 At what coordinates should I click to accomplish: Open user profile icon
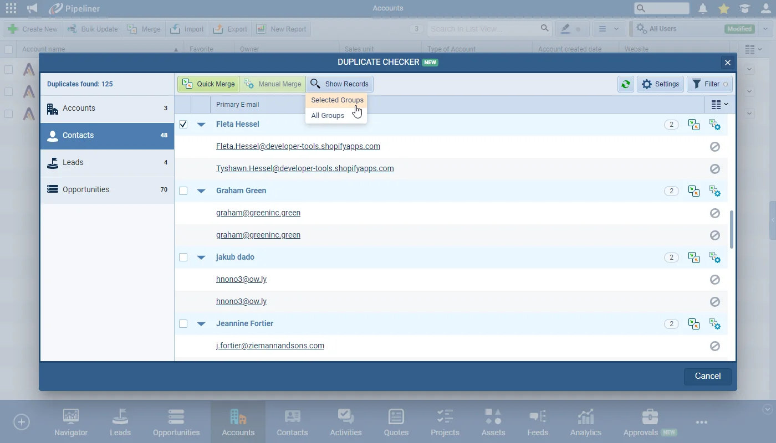pyautogui.click(x=765, y=8)
